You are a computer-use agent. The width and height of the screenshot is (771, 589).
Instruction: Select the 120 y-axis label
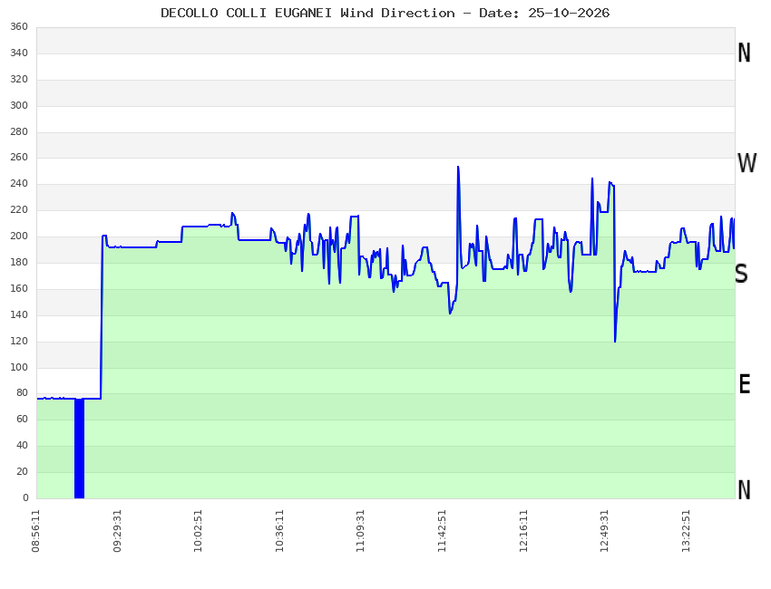coord(19,341)
